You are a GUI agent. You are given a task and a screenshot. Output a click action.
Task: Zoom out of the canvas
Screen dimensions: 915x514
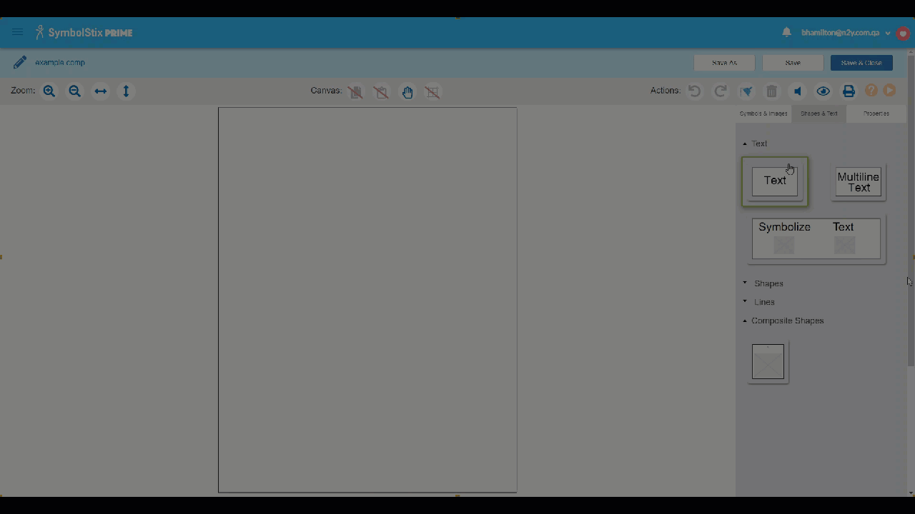(74, 91)
